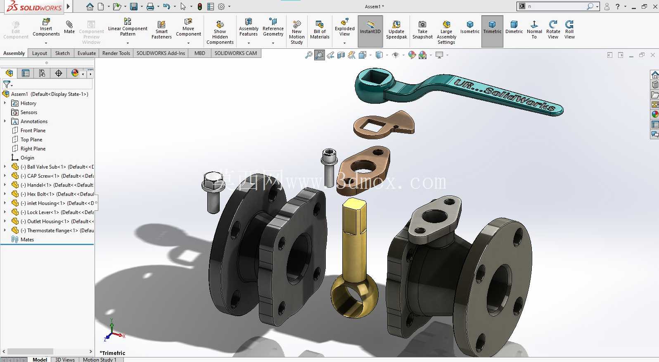
Task: Insert a Bill of Materials
Action: (320, 30)
